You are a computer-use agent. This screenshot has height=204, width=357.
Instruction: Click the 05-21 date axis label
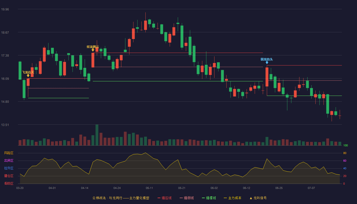(x=182, y=188)
